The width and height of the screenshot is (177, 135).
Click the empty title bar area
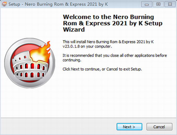[124, 4]
